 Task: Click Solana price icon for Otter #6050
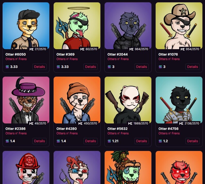(7, 67)
